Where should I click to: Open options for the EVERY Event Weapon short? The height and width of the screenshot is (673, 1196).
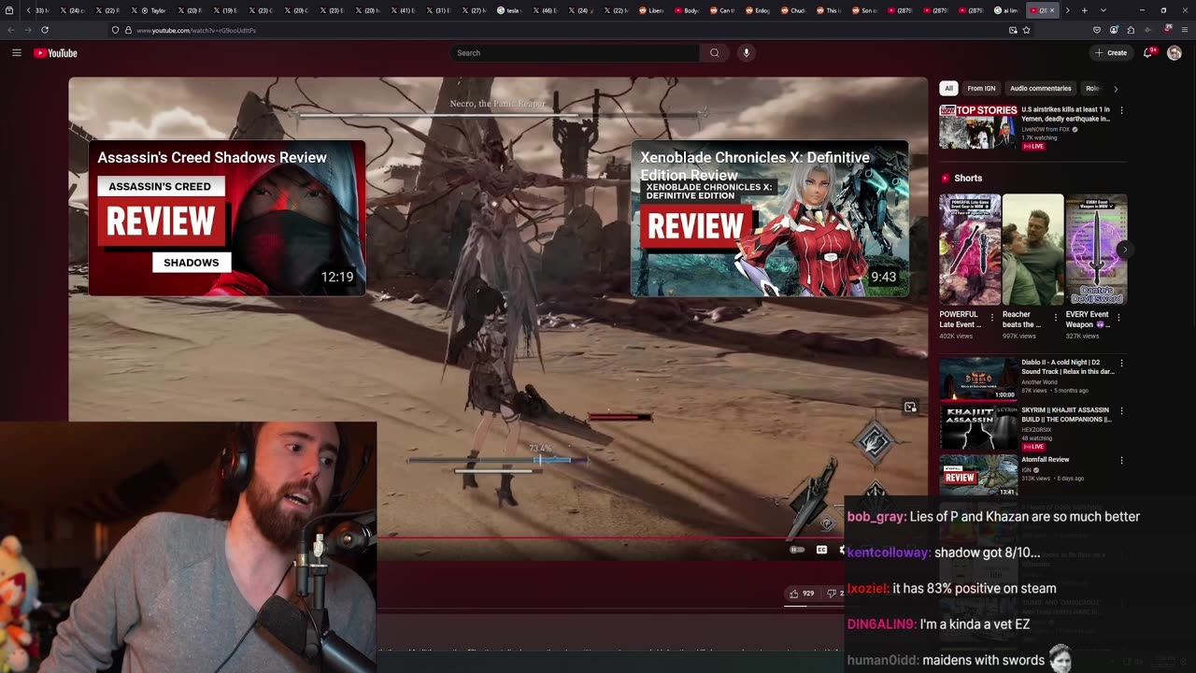[1119, 318]
